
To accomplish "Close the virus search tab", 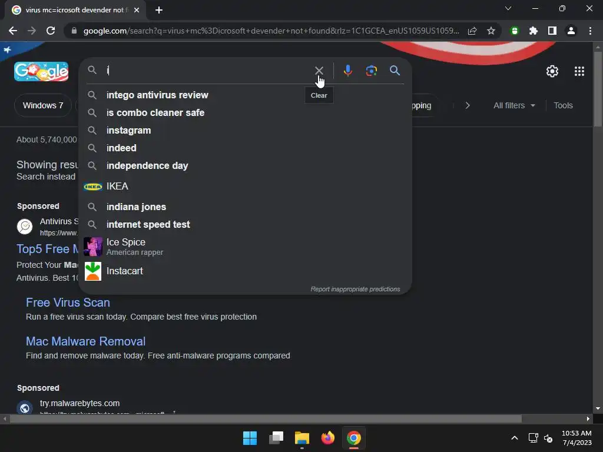I will (x=137, y=10).
